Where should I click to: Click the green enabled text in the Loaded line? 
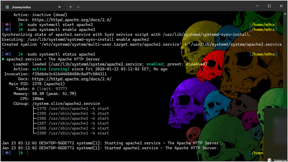(x=154, y=64)
